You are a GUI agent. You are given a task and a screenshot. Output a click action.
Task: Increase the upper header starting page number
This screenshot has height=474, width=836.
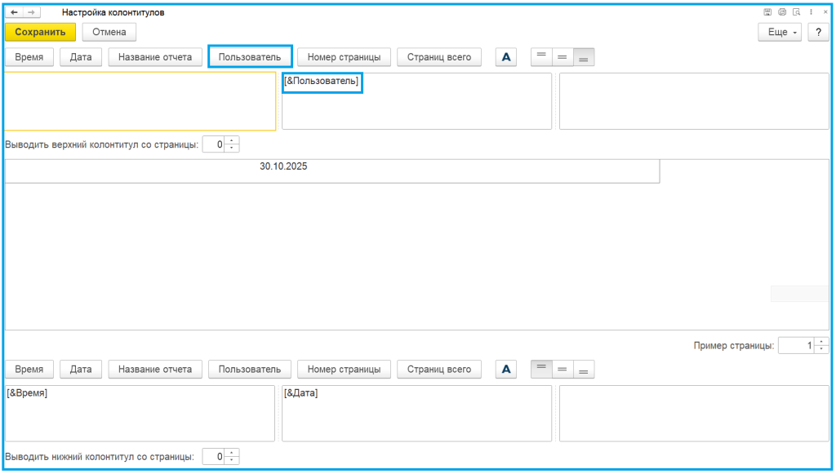click(x=233, y=141)
